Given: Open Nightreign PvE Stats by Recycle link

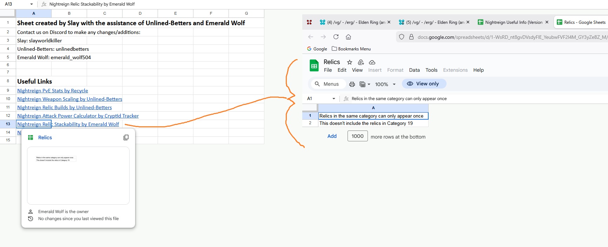Looking at the screenshot, I should coord(53,91).
